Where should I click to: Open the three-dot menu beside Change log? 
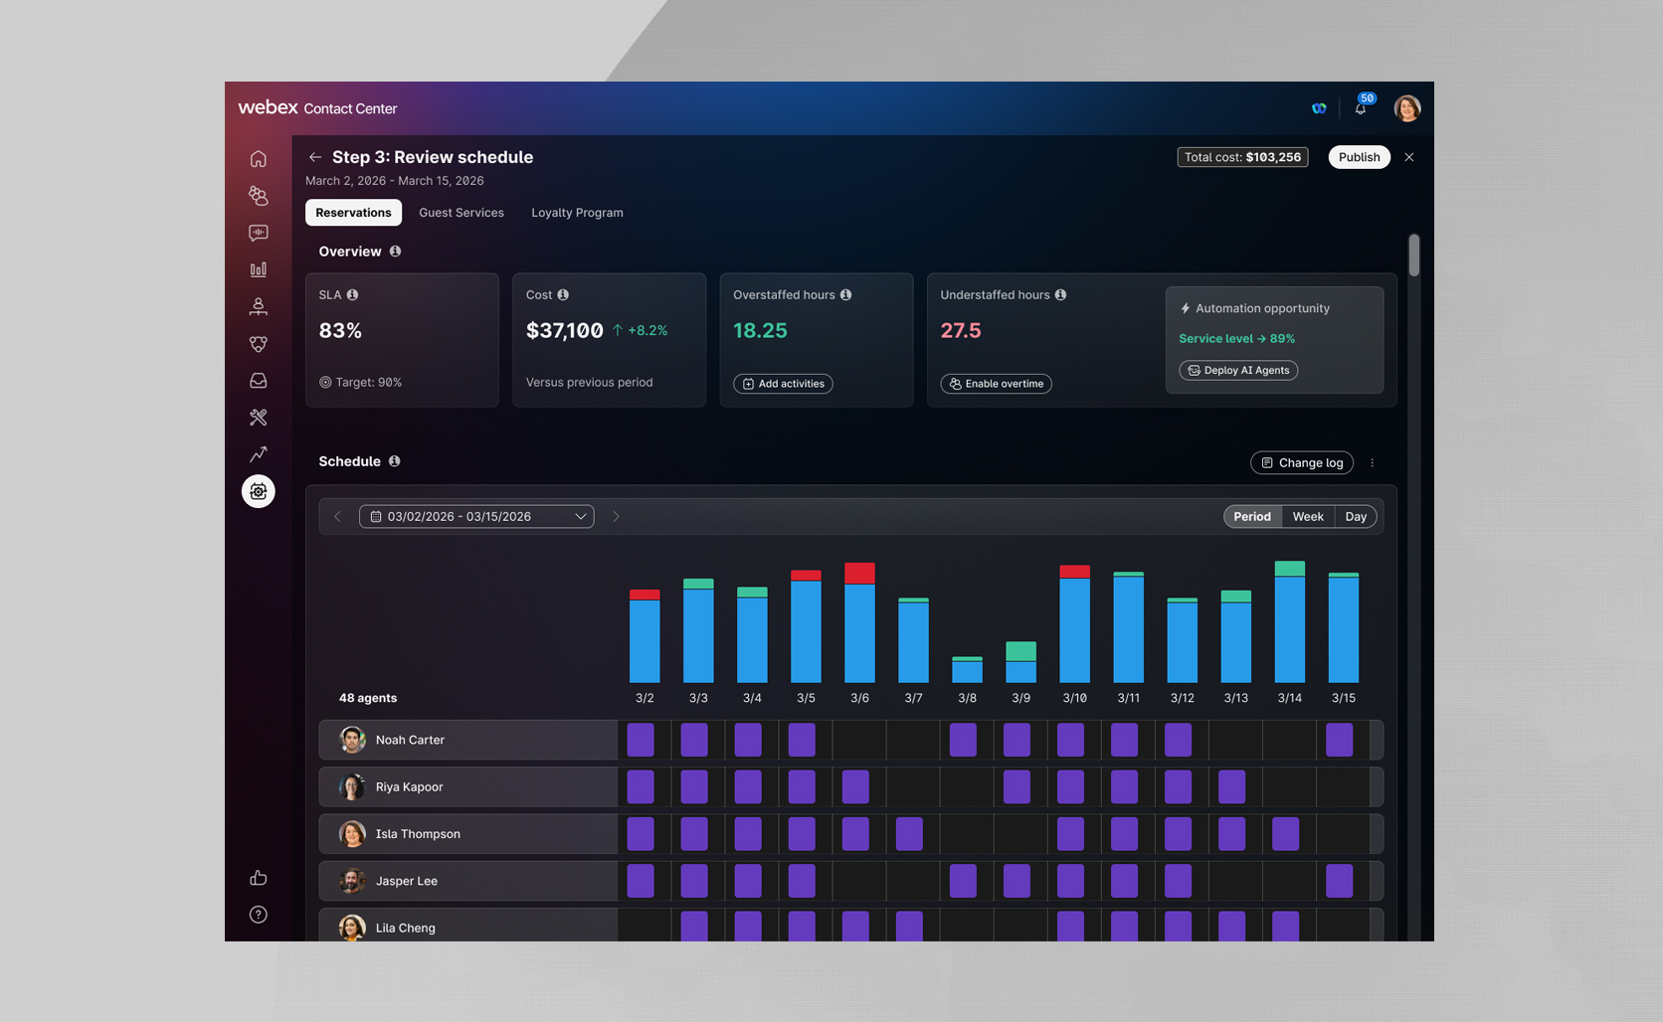1373,463
